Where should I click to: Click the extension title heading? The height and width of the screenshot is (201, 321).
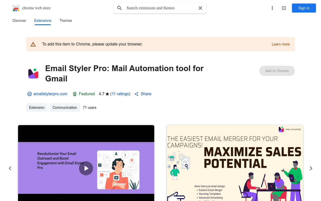tap(124, 73)
